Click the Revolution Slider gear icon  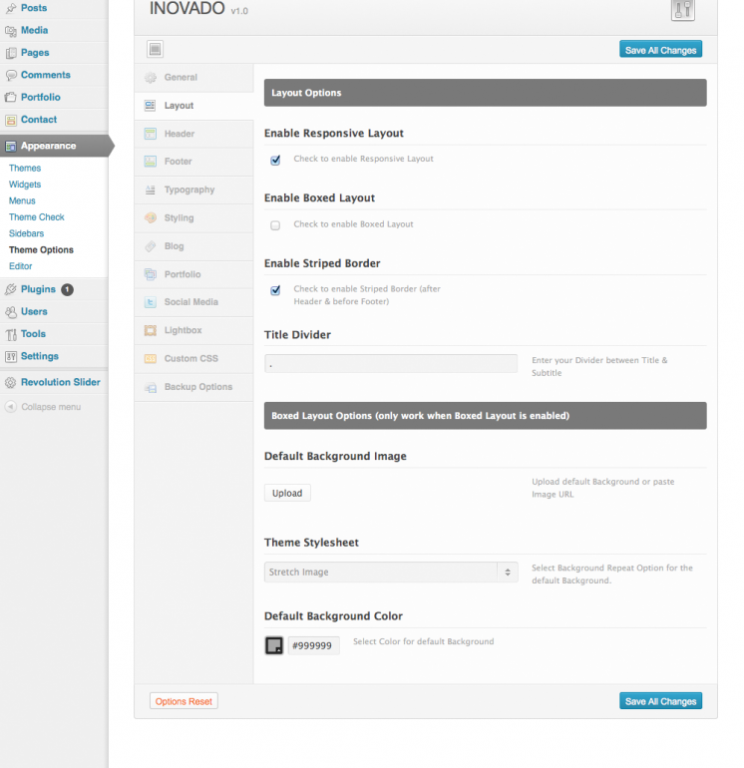(11, 383)
